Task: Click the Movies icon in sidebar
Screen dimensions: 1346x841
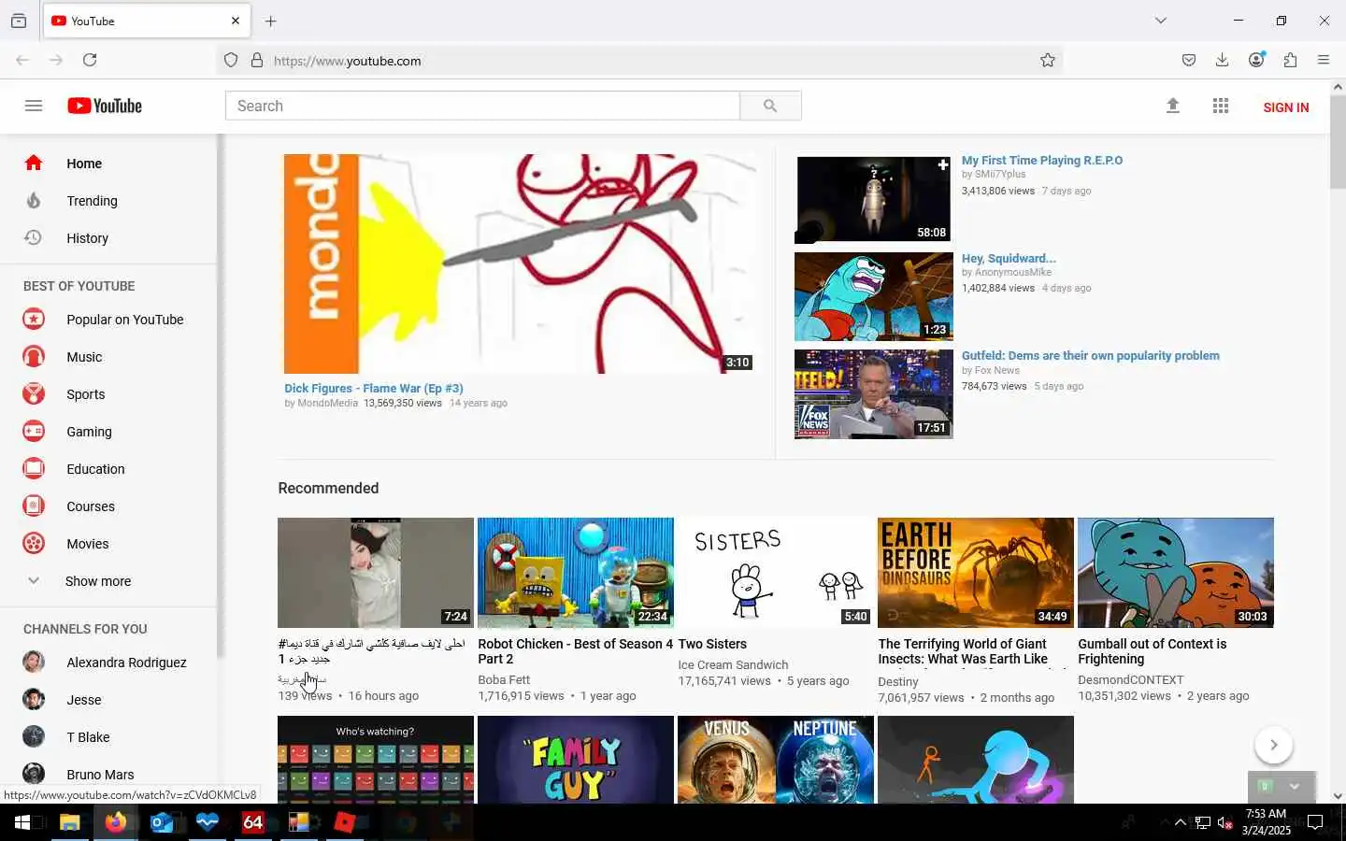Action: (x=34, y=544)
